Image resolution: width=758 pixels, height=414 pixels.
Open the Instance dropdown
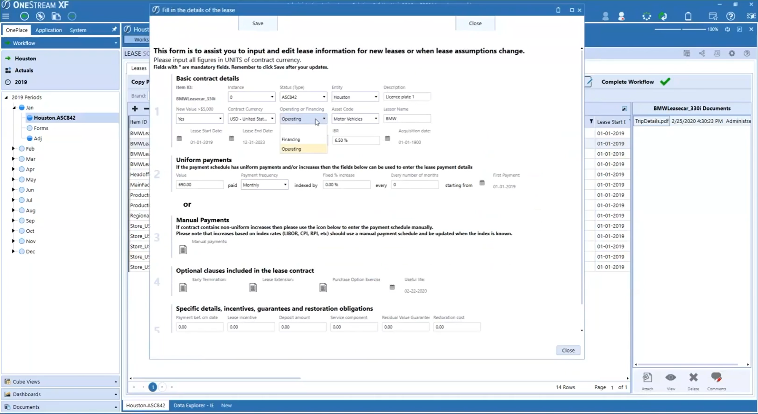251,97
